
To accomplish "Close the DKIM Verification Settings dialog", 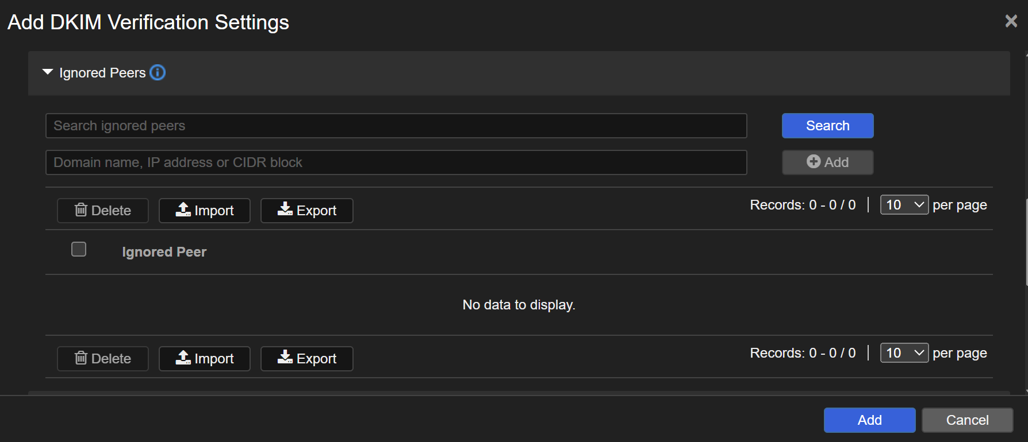I will click(x=1011, y=21).
